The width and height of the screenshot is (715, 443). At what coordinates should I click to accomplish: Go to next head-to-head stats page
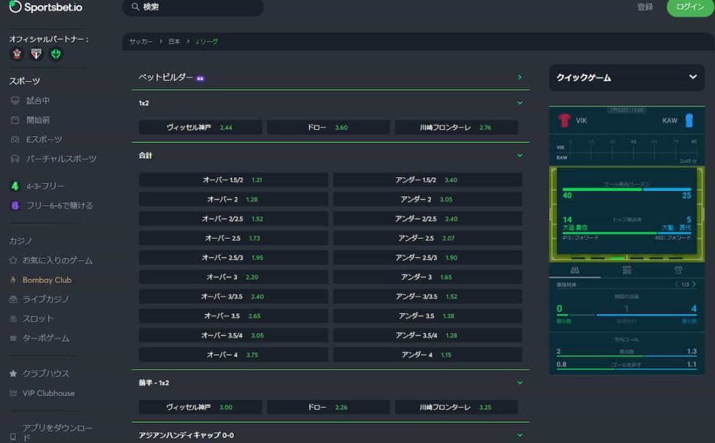click(x=694, y=285)
